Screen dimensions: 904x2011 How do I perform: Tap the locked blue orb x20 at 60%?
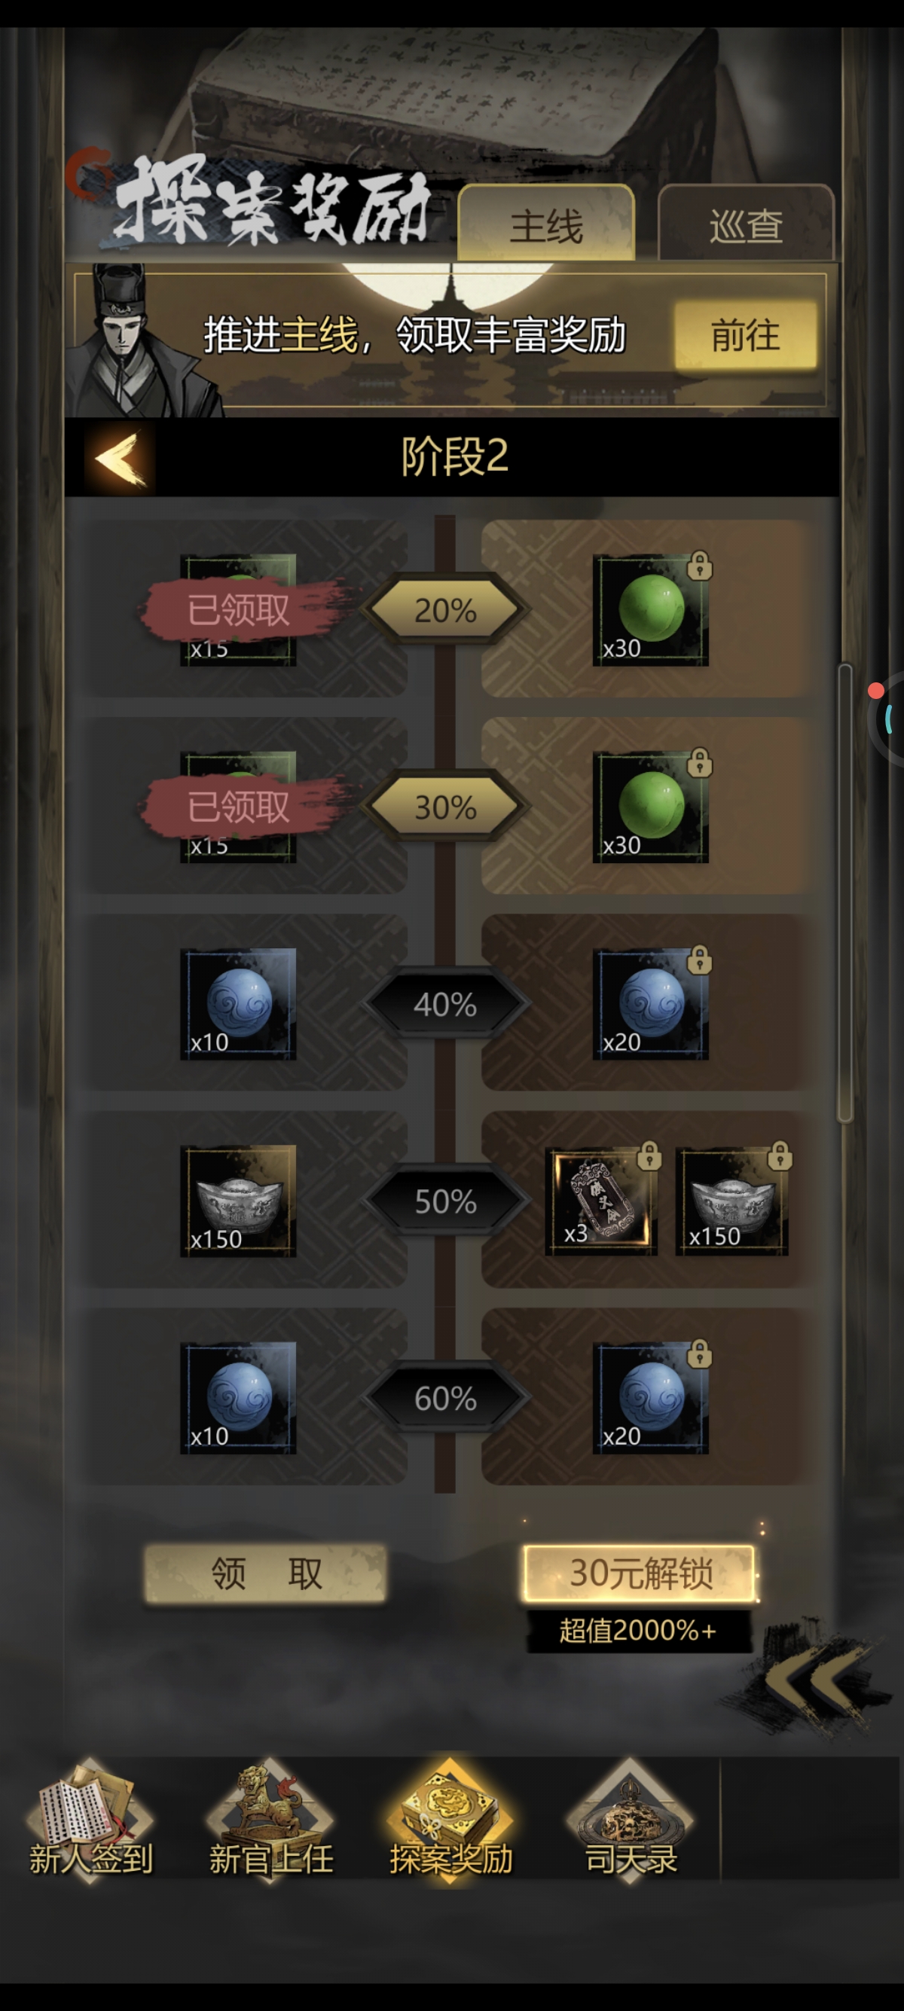coord(650,1397)
